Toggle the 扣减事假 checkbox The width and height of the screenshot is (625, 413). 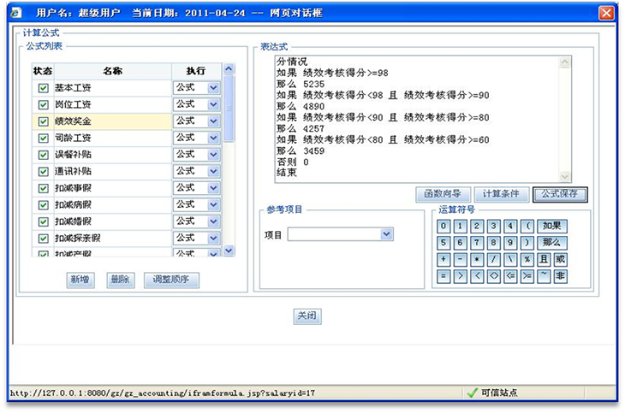click(43, 188)
